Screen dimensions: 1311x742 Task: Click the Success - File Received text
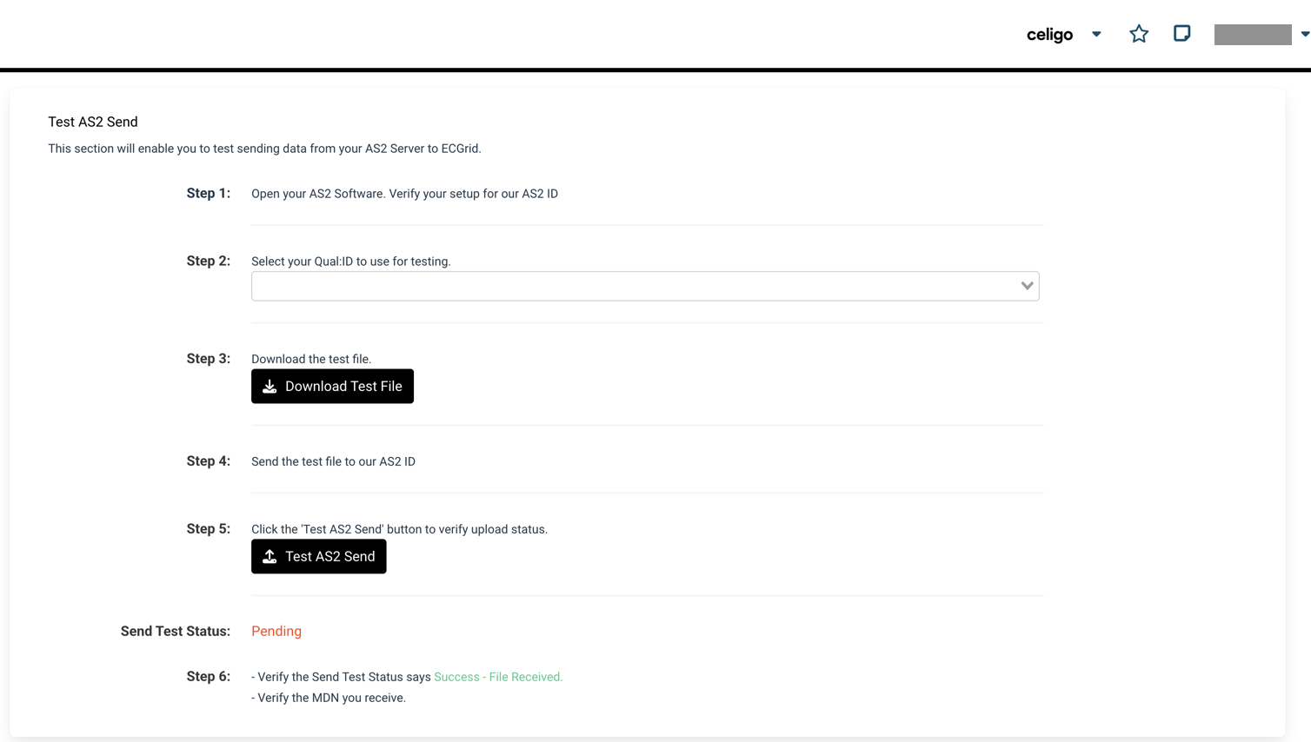(x=498, y=677)
